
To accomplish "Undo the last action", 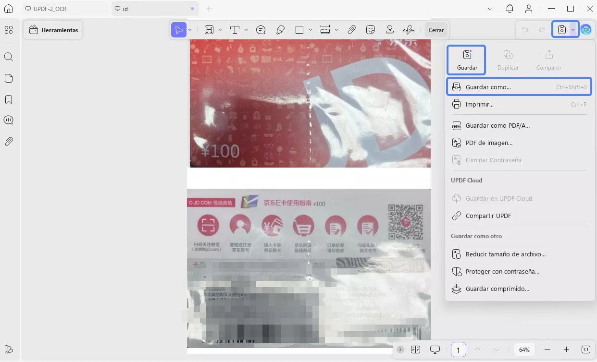I will pos(525,30).
